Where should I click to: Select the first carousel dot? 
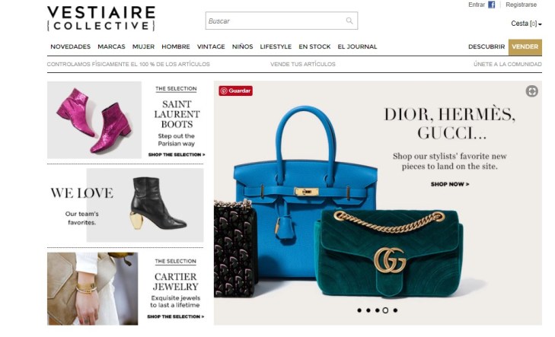click(x=359, y=310)
